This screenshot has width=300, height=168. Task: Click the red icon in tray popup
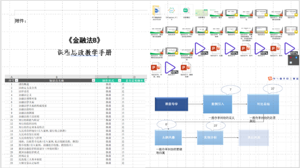(x=291, y=57)
